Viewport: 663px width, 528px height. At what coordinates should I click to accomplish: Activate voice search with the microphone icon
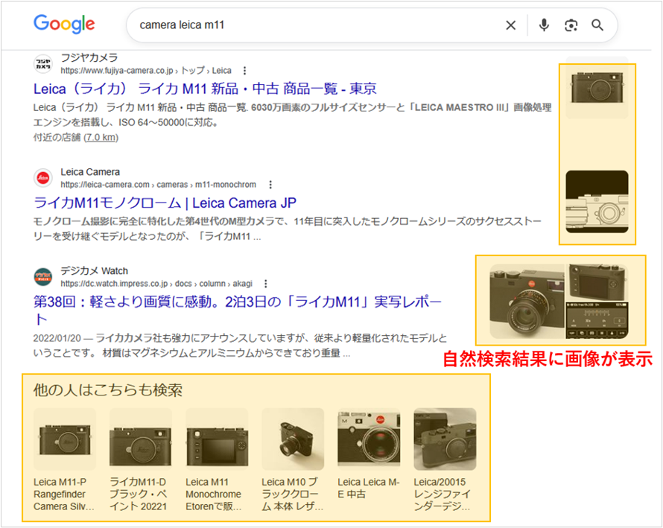click(x=544, y=25)
